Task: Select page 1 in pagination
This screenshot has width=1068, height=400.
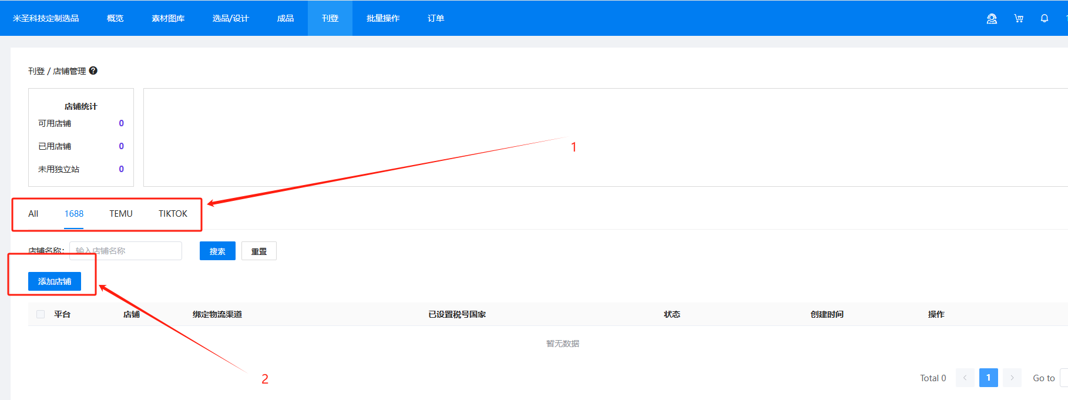Action: coord(988,378)
